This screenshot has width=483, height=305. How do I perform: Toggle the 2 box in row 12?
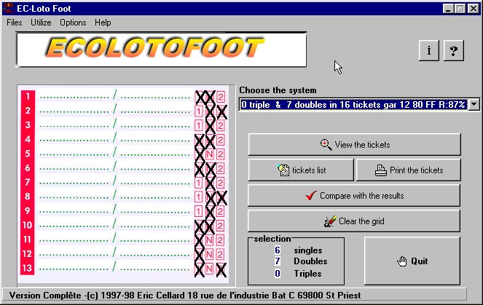pos(220,254)
